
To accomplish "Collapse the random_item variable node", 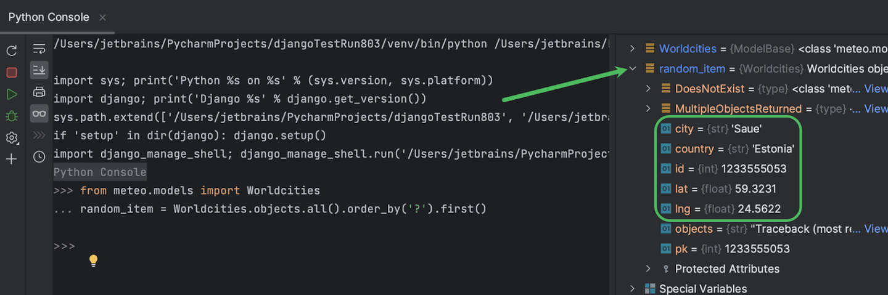I will tap(631, 68).
